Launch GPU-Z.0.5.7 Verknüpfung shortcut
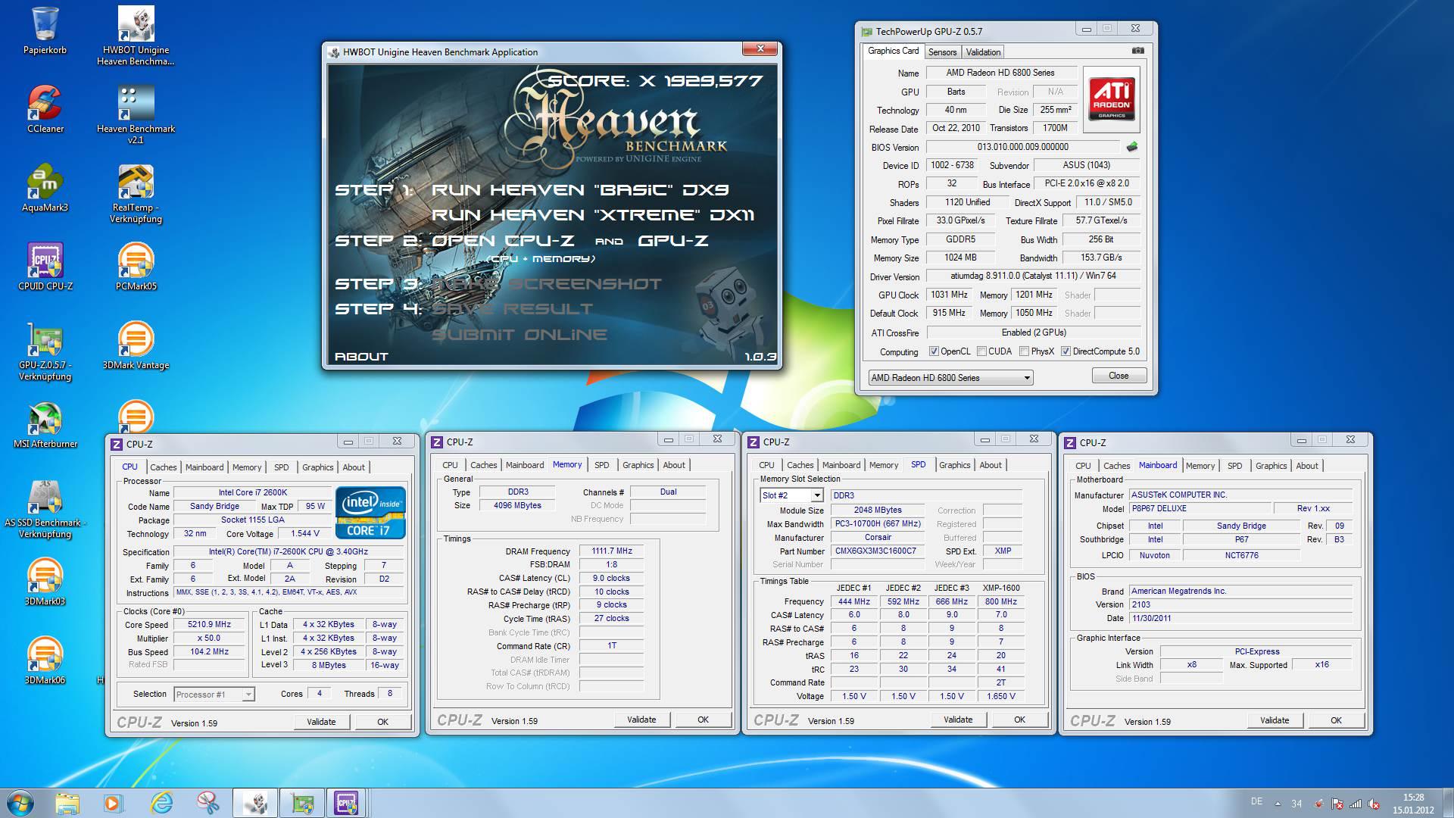 [x=45, y=351]
